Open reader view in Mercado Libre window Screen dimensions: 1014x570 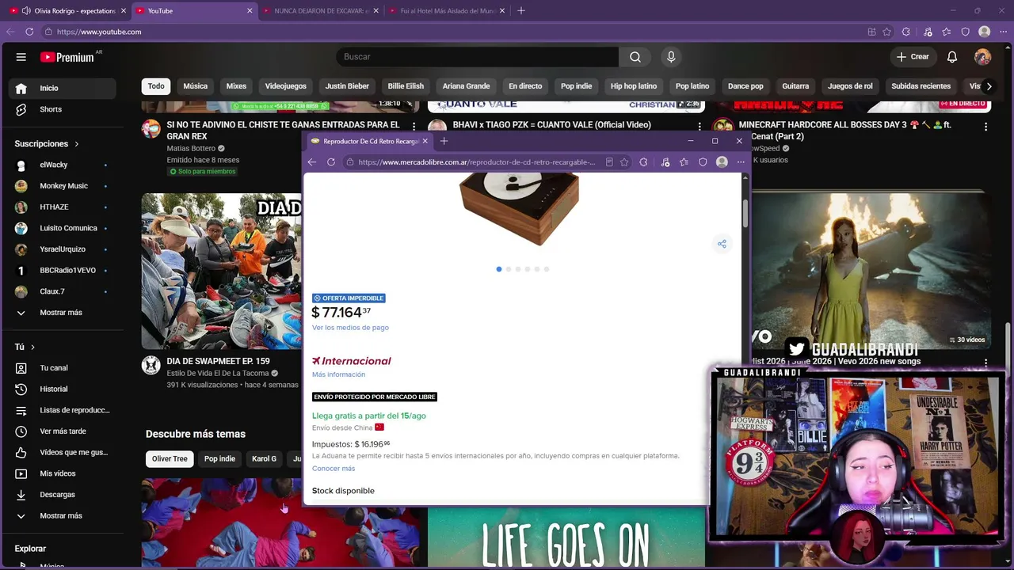coord(609,162)
